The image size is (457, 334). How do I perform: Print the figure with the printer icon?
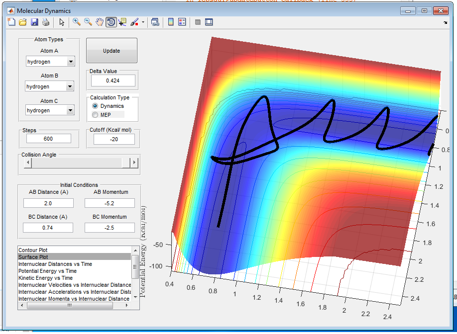(x=45, y=22)
